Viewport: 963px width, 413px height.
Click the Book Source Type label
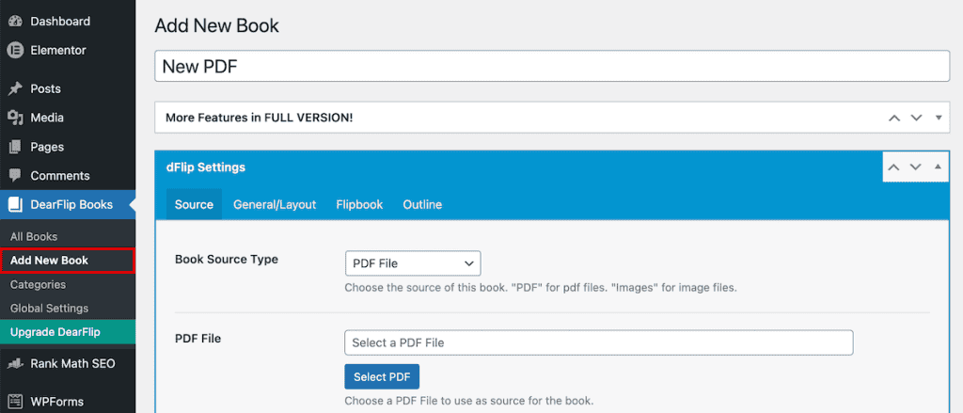point(227,260)
